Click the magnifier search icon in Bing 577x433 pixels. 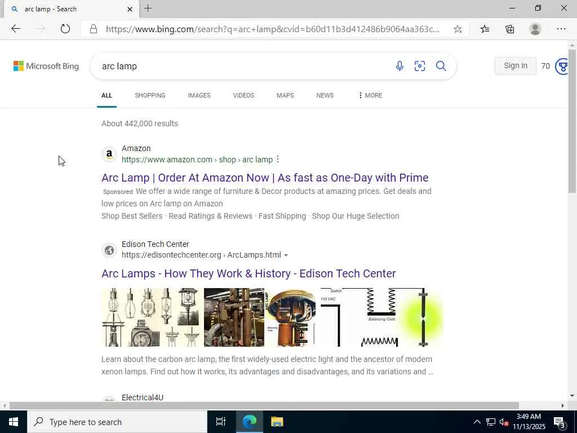point(441,66)
